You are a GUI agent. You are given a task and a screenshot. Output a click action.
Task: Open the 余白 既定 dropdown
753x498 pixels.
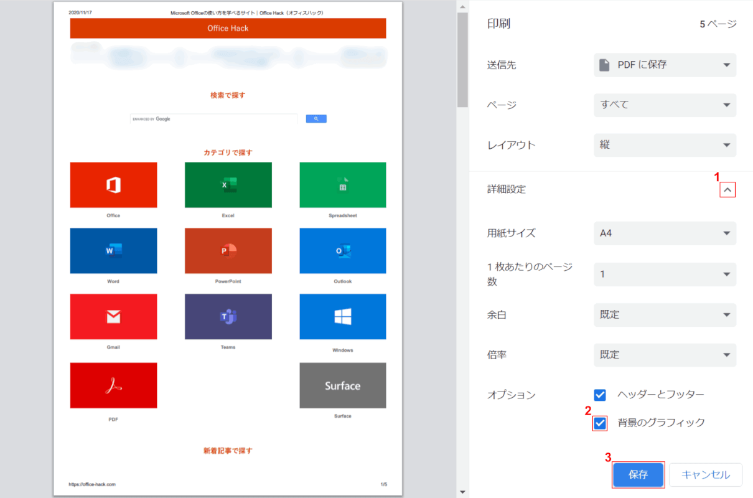[x=665, y=315]
